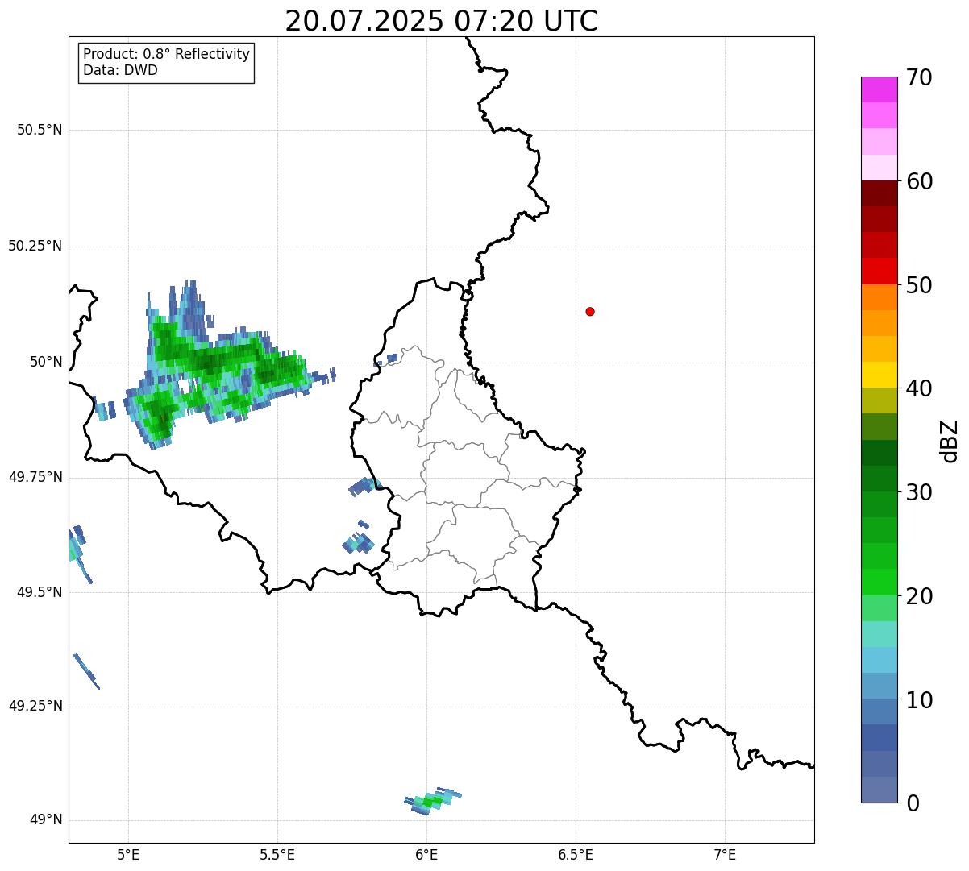Viewport: 969px width, 871px height.
Task: Click the bright green colorbar segment above 20
Action: 880,582
